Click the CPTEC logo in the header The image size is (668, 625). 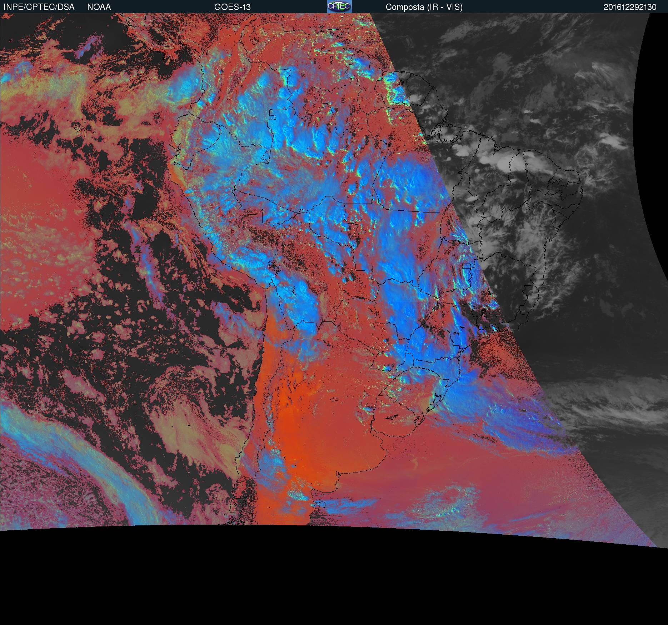[x=339, y=6]
